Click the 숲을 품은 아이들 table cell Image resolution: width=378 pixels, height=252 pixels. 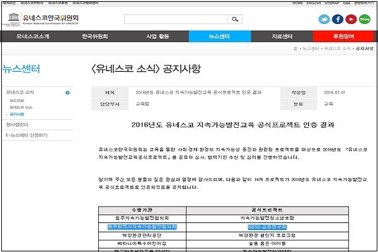point(267,244)
